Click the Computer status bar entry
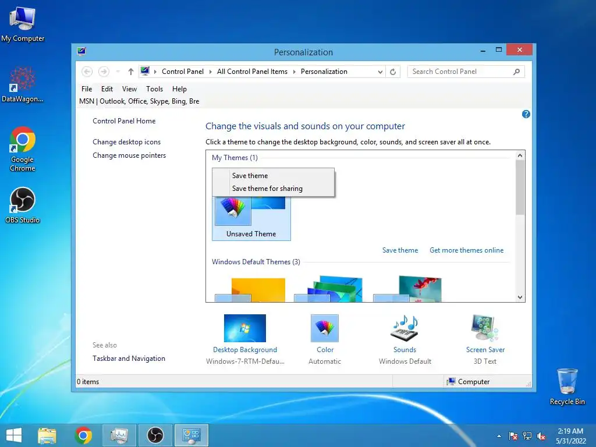 [469, 382]
